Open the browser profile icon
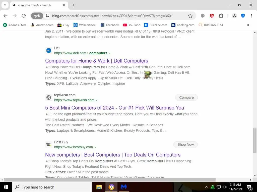This screenshot has height=192, width=257. (x=234, y=16)
